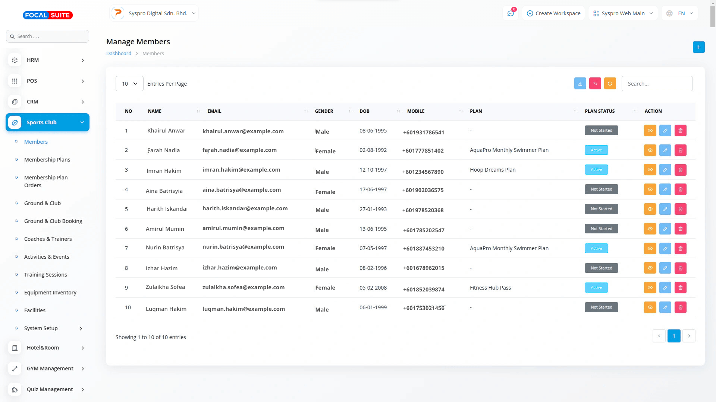Click the orange refresh table icon

pos(610,84)
